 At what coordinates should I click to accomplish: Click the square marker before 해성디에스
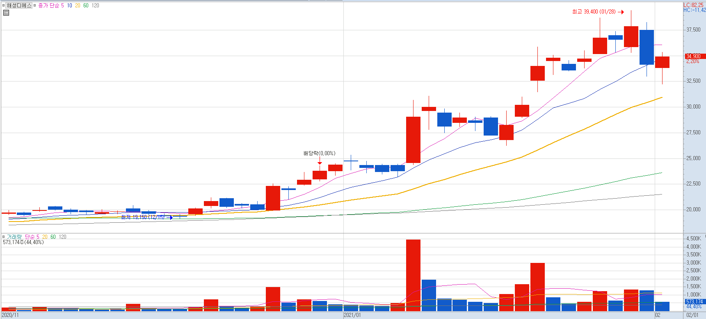(x=4, y=5)
